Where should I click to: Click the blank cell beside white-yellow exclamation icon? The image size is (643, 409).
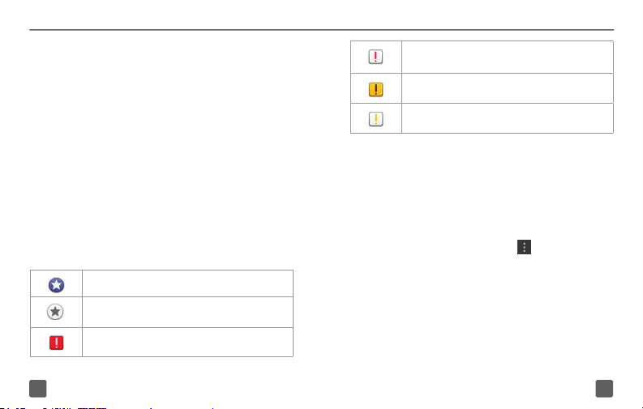pyautogui.click(x=508, y=118)
